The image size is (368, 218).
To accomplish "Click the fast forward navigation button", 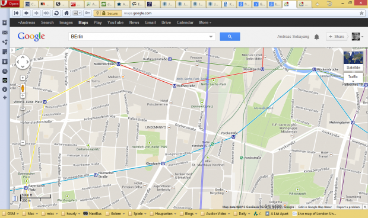I will click(46, 13).
